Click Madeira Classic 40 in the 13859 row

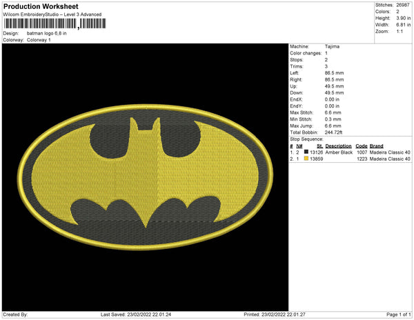tap(390, 159)
